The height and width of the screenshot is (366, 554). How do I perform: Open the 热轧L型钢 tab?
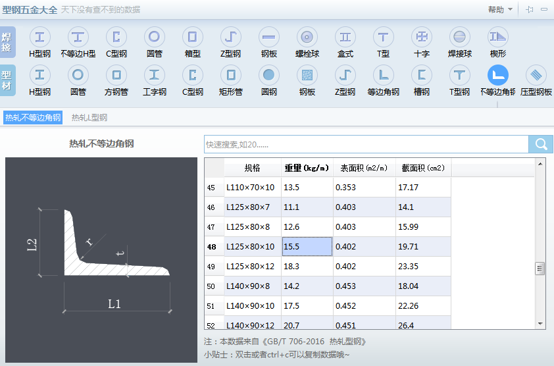89,117
